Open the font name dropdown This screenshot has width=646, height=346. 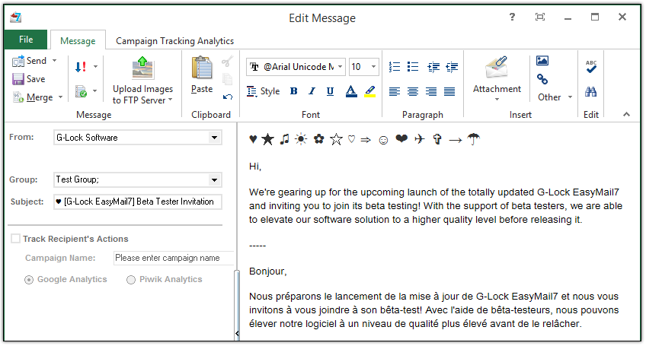click(341, 67)
